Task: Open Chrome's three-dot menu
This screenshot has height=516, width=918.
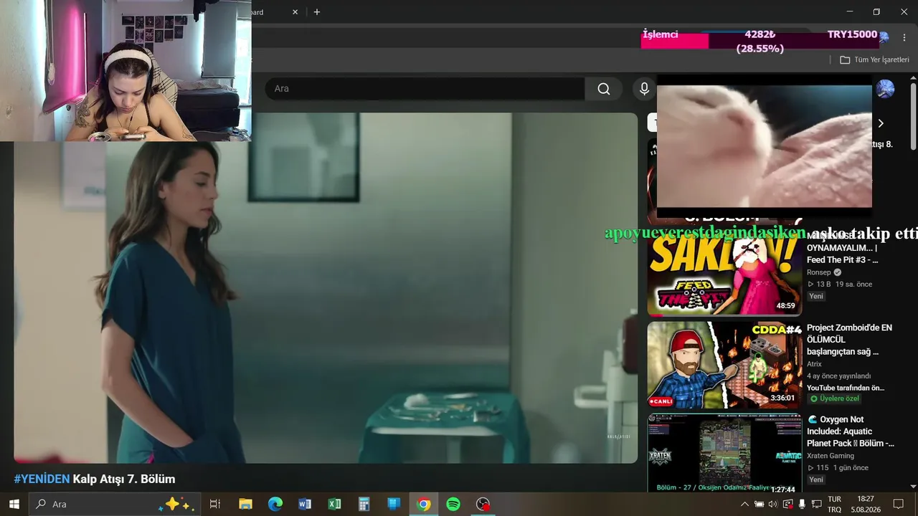Action: tap(904, 37)
